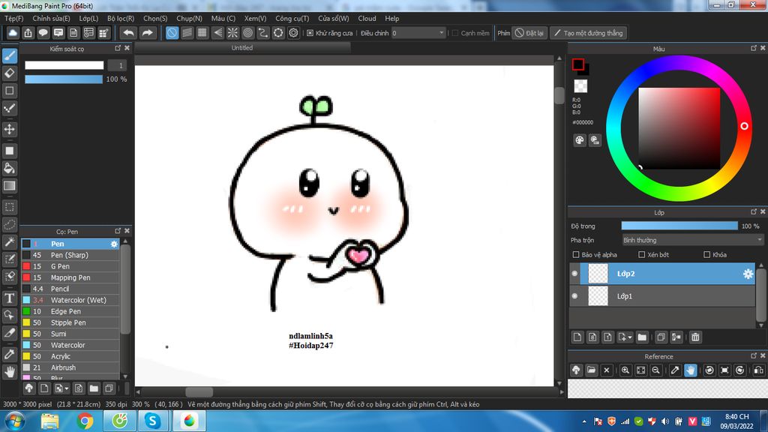
Task: Enable the crosshatch grid snap guide
Action: [202, 33]
